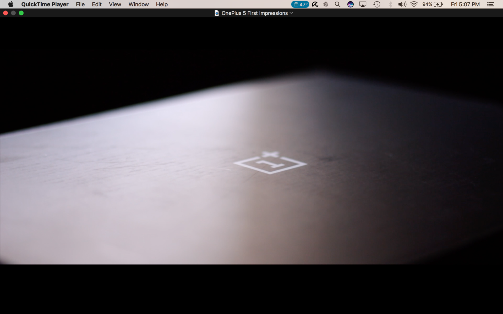Close the QuickTime window with red button
The width and height of the screenshot is (503, 314).
[6, 13]
